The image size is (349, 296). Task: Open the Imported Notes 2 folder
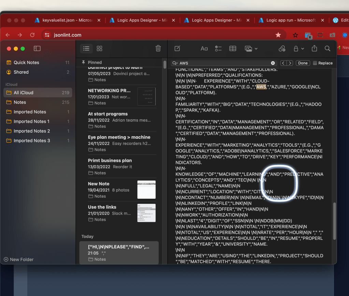click(38, 131)
